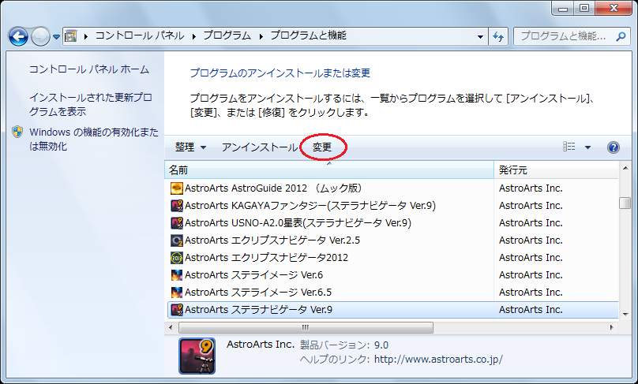This screenshot has height=384, width=638.
Task: Open help with the question mark icon
Action: pos(614,147)
